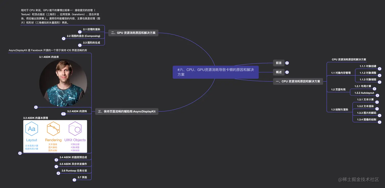The image size is (385, 188).
Task: Click the CPU 资源消耗原因和解决方案 heading at top right
Action: 349,59
